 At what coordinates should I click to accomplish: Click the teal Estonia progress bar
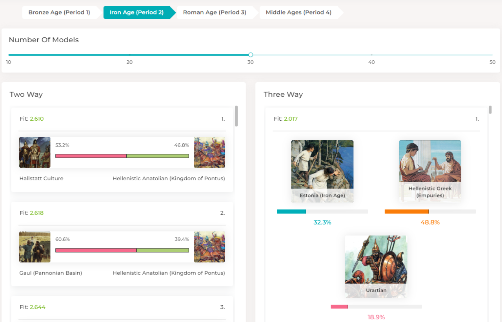[x=291, y=212]
